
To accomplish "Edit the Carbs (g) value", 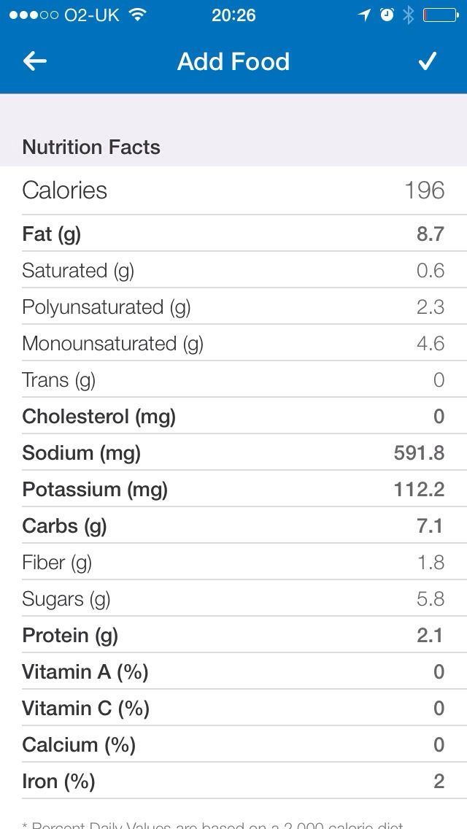I will coord(430,526).
